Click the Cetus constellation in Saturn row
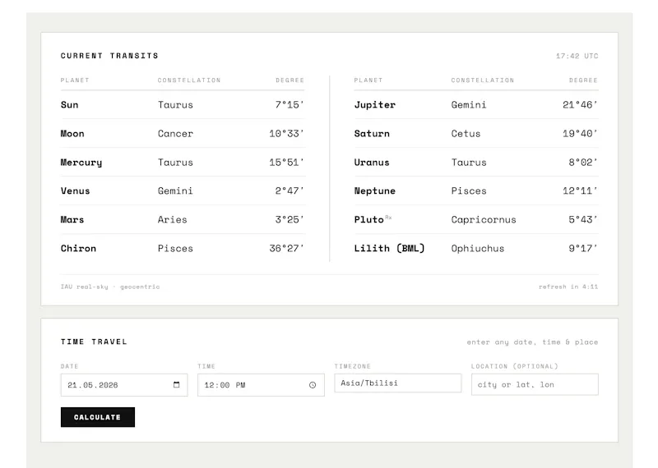Viewport: 658px width, 468px height. (466, 134)
